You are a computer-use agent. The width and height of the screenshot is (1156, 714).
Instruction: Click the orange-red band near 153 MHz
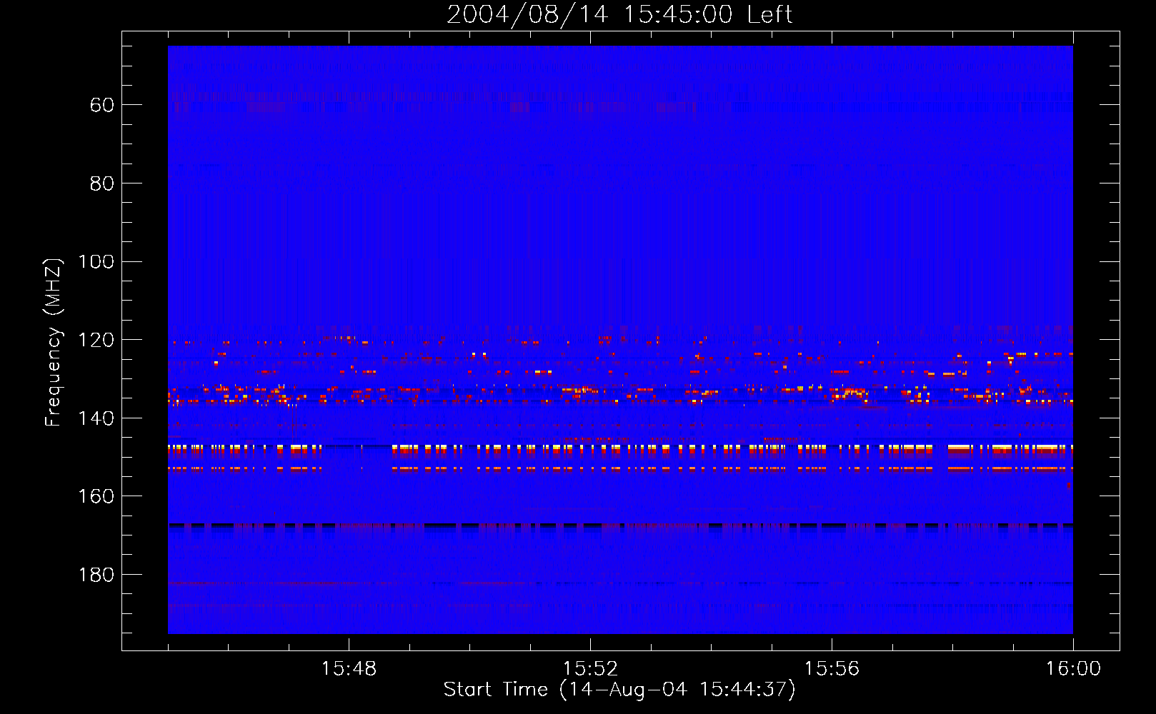pyautogui.click(x=620, y=469)
